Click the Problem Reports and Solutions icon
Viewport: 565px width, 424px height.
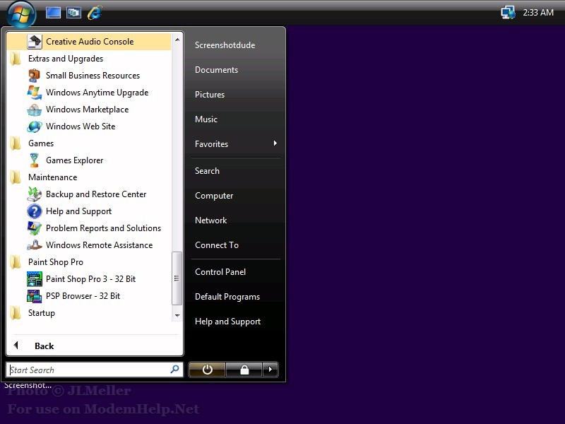click(35, 228)
